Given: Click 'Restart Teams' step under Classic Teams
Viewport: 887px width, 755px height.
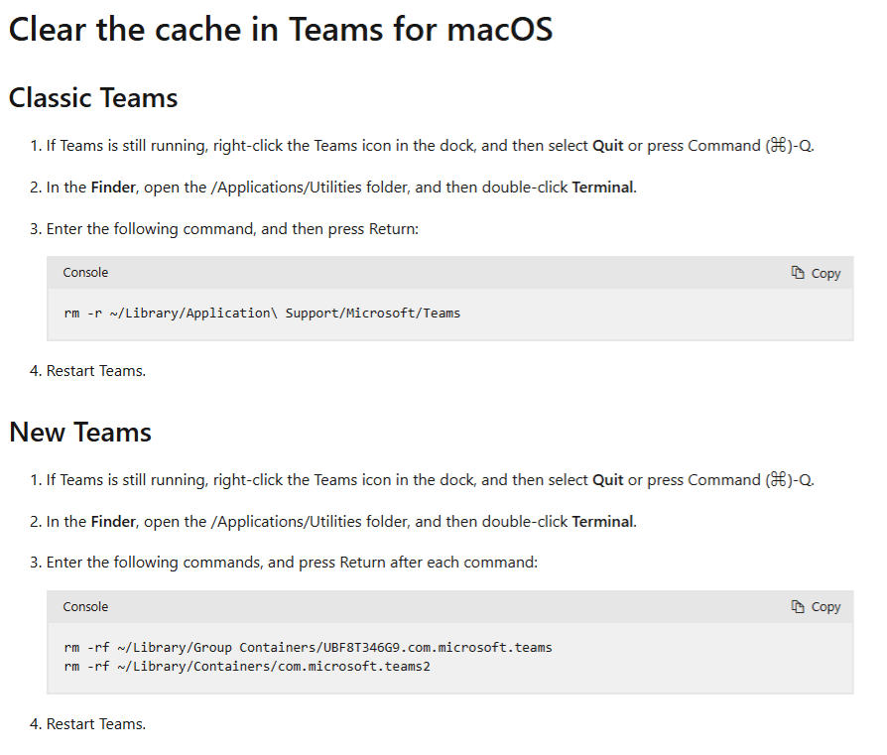Looking at the screenshot, I should point(96,371).
